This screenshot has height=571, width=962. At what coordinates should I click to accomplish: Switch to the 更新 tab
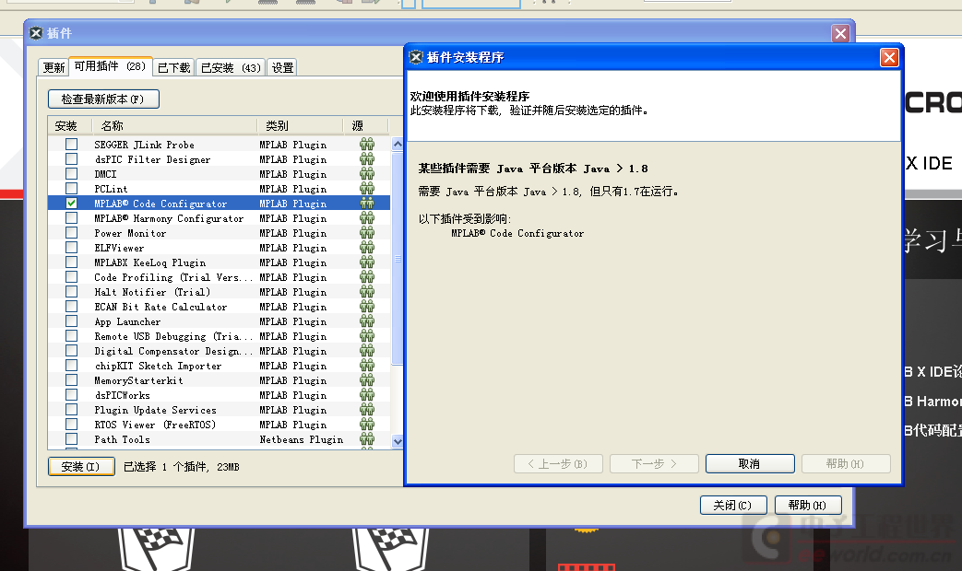click(x=53, y=67)
